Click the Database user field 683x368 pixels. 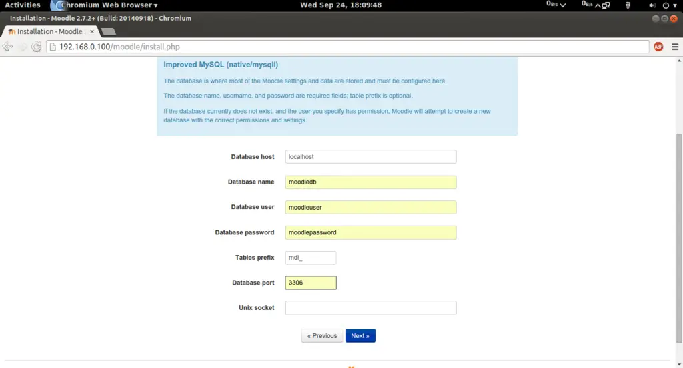[x=371, y=207]
